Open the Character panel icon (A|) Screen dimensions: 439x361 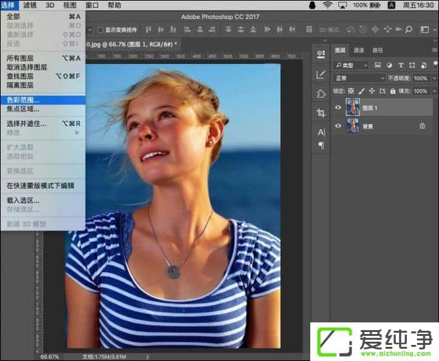tap(321, 132)
